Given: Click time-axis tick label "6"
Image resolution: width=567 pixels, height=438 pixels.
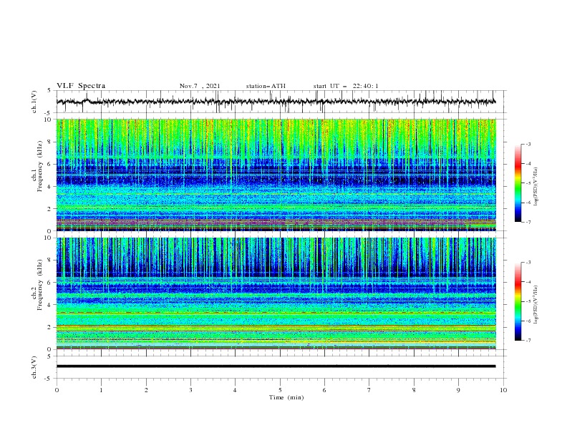Looking at the screenshot, I should (324, 390).
